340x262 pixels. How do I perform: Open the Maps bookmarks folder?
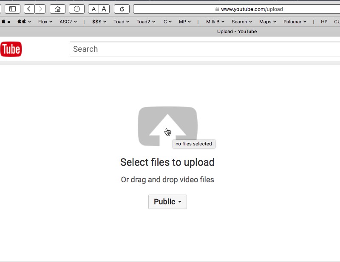pyautogui.click(x=268, y=22)
